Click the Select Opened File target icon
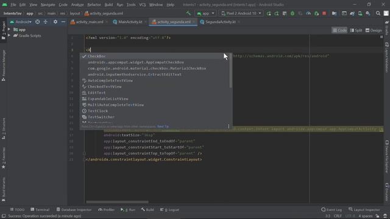This screenshot has width=390, height=219. pyautogui.click(x=37, y=22)
